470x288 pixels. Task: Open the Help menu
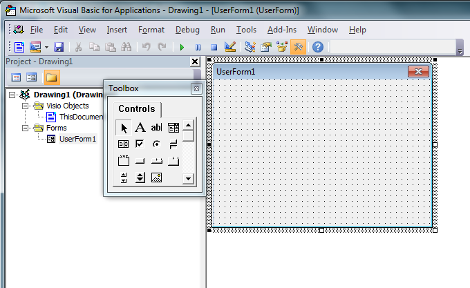tap(357, 30)
